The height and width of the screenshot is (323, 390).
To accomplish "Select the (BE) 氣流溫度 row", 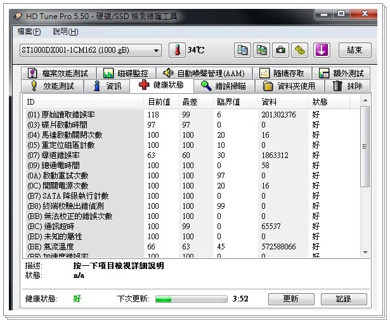I will (192, 247).
